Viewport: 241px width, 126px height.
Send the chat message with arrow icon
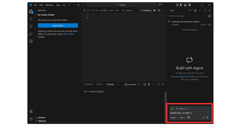(x=208, y=117)
